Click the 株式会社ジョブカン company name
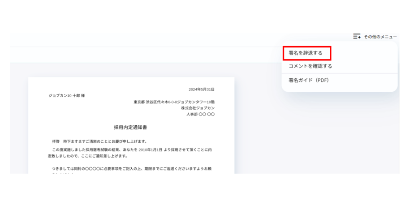 tap(198, 108)
